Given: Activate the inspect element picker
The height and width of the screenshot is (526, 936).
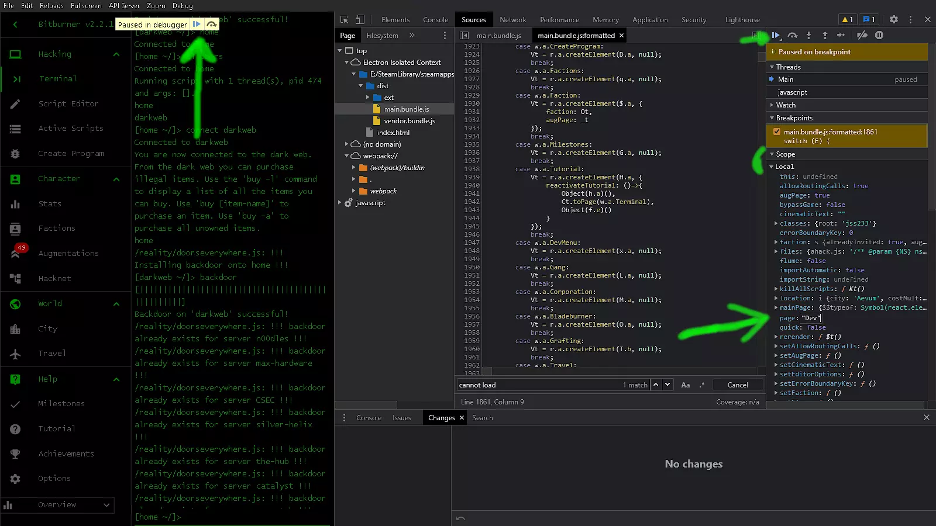Looking at the screenshot, I should coord(345,20).
